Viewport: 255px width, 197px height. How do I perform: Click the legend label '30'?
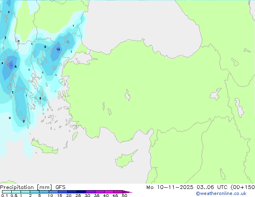click(87, 195)
